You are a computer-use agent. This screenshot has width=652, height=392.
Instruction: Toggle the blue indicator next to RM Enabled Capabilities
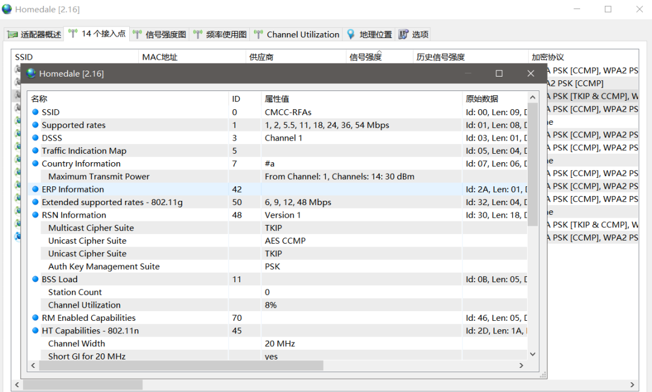coord(36,317)
